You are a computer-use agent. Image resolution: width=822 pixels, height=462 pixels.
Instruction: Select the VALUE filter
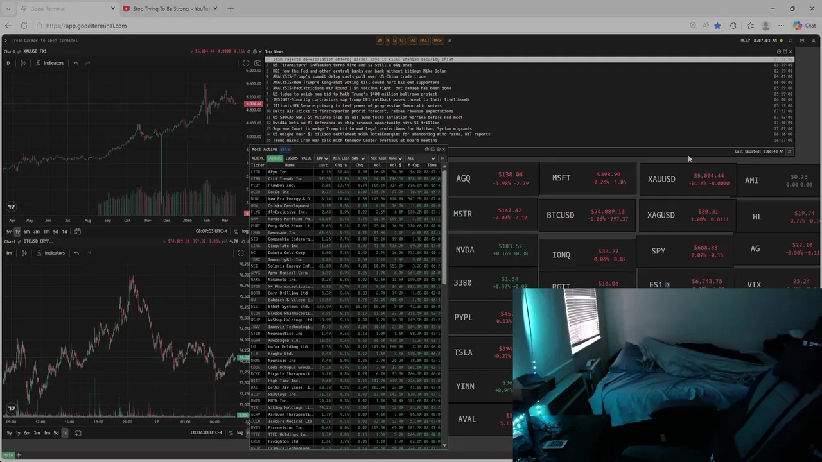tap(306, 158)
